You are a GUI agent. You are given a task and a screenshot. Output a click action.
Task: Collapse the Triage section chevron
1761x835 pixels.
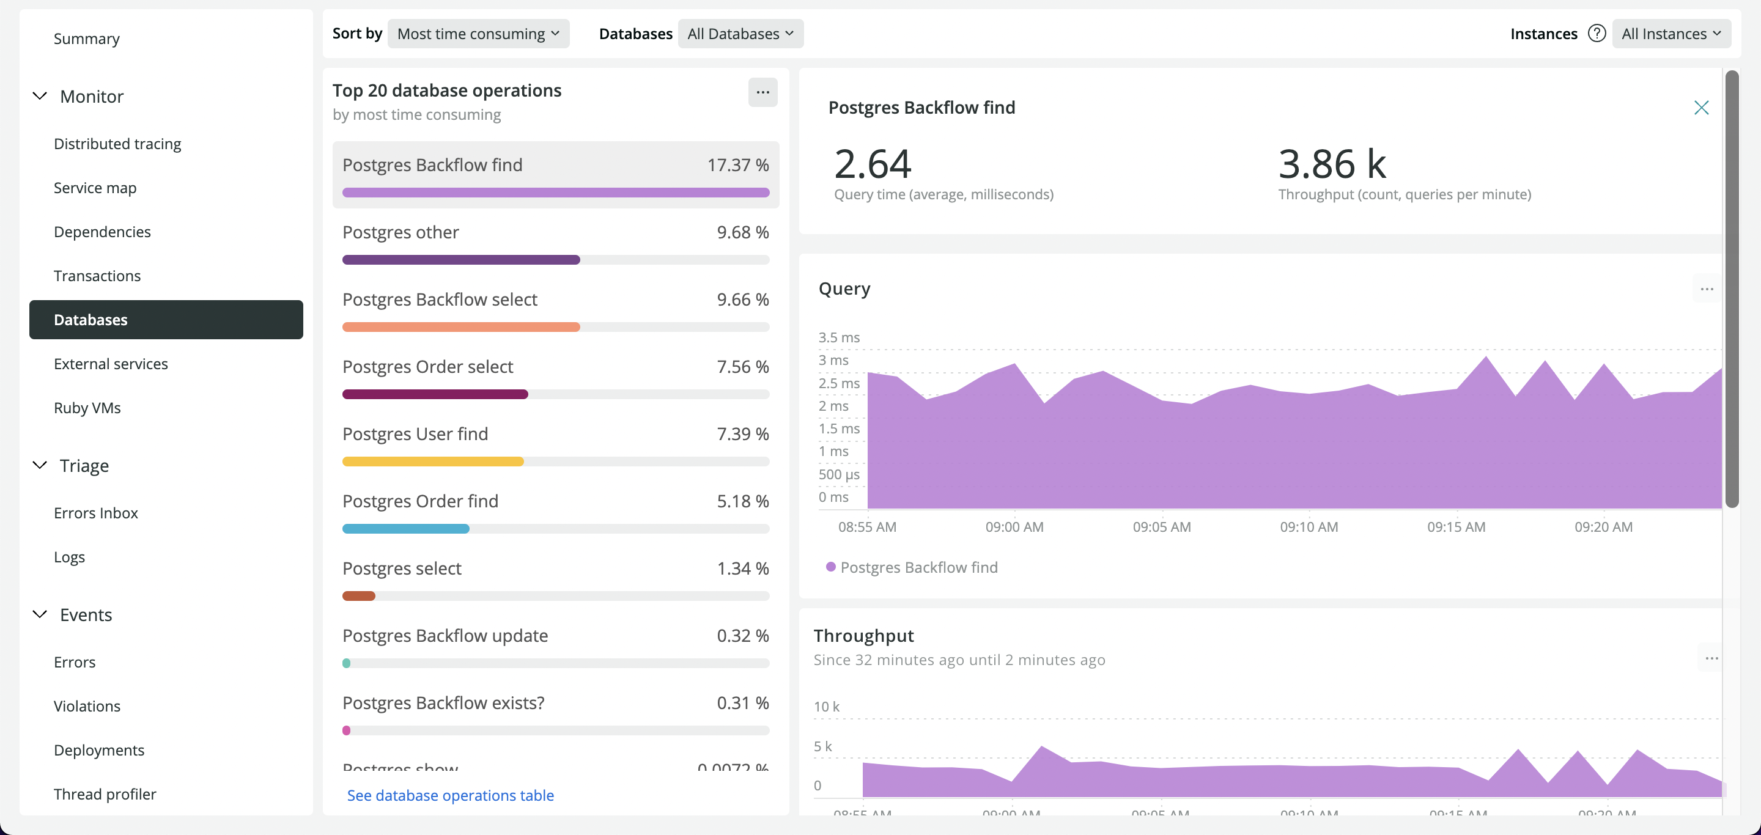coord(40,465)
